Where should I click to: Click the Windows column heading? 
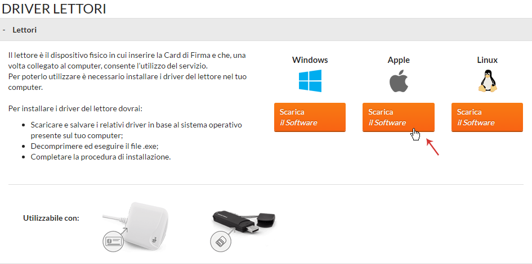pyautogui.click(x=310, y=60)
